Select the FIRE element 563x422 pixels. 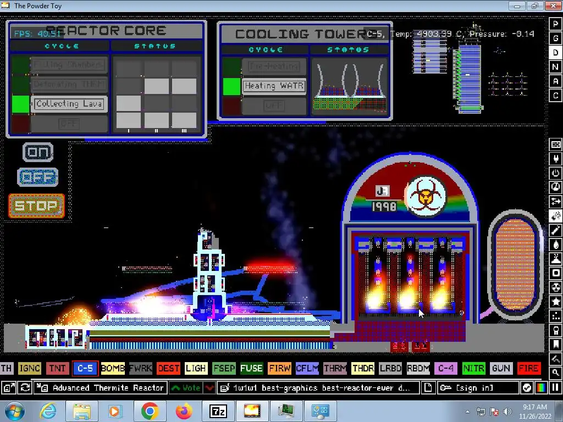[529, 369]
